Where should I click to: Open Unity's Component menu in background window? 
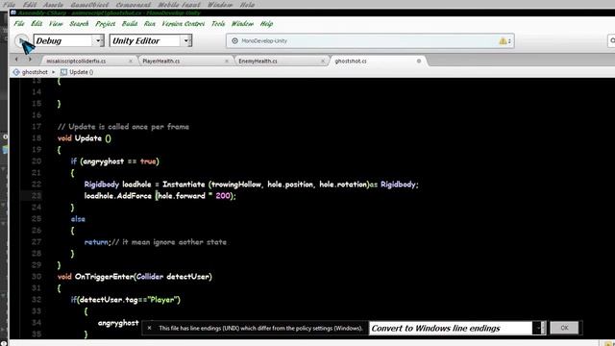[133, 5]
